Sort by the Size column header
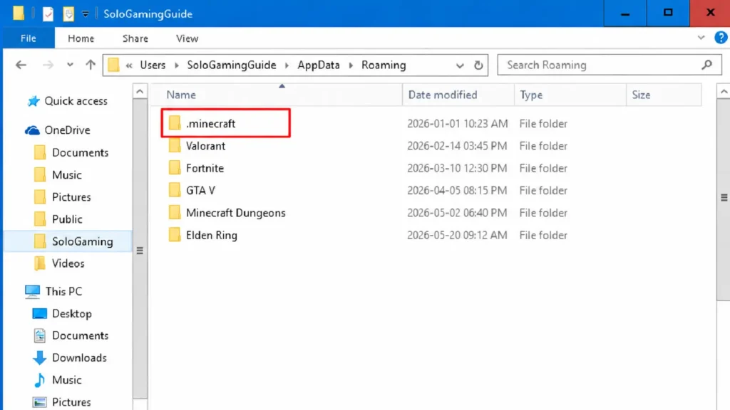 (x=664, y=95)
